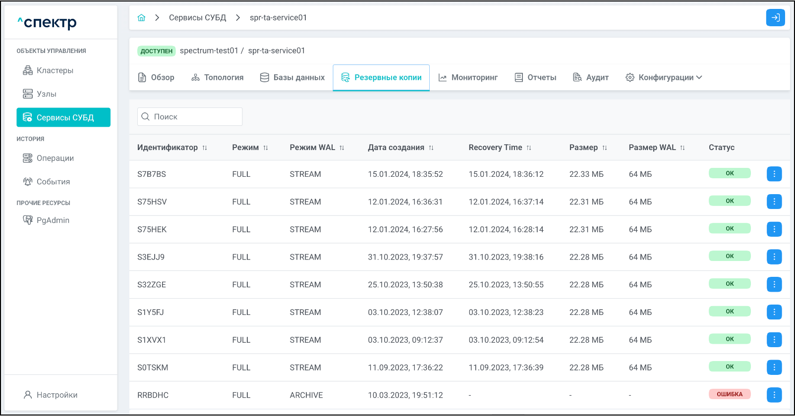Open actions menu for backup S7B7BS
795x416 pixels.
pos(774,174)
